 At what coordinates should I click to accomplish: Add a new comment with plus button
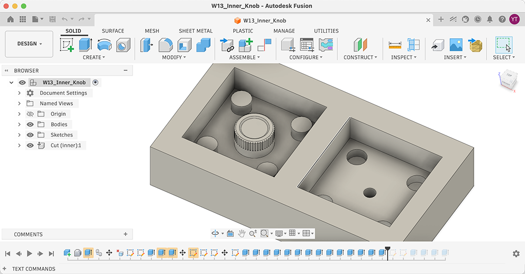(x=126, y=234)
